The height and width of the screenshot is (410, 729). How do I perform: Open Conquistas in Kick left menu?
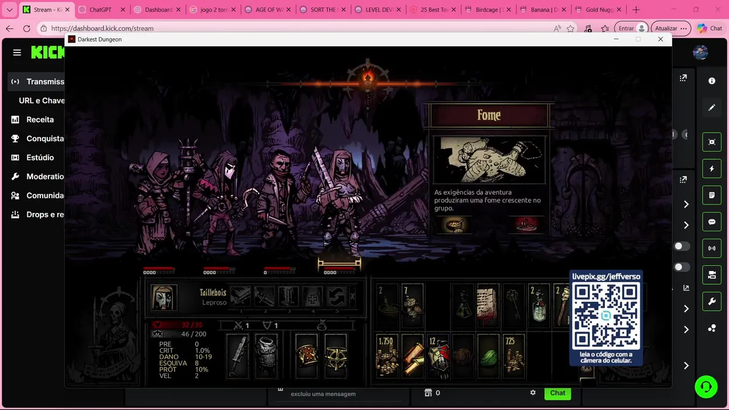tap(38, 138)
